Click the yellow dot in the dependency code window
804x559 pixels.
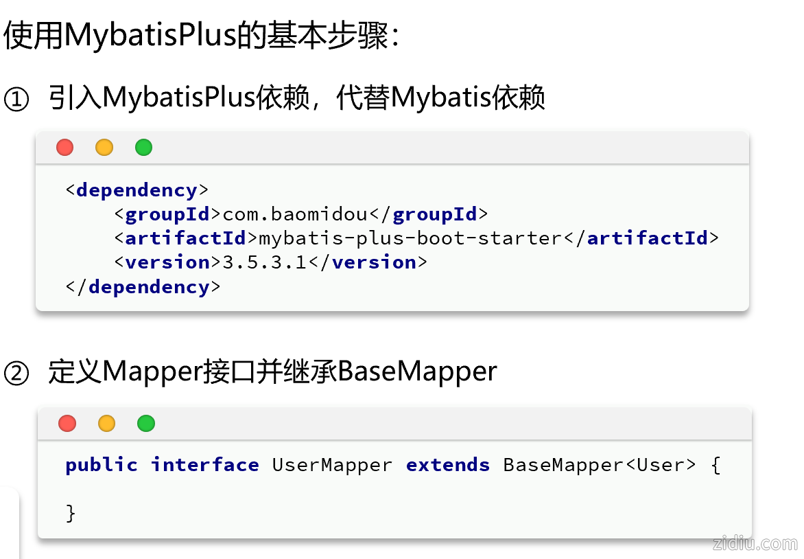tap(104, 147)
